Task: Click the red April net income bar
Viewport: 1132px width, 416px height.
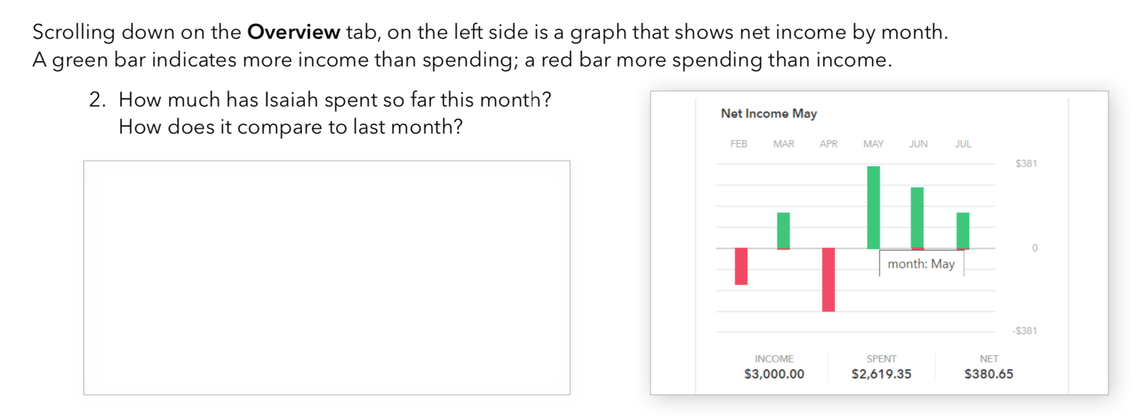Action: click(828, 279)
